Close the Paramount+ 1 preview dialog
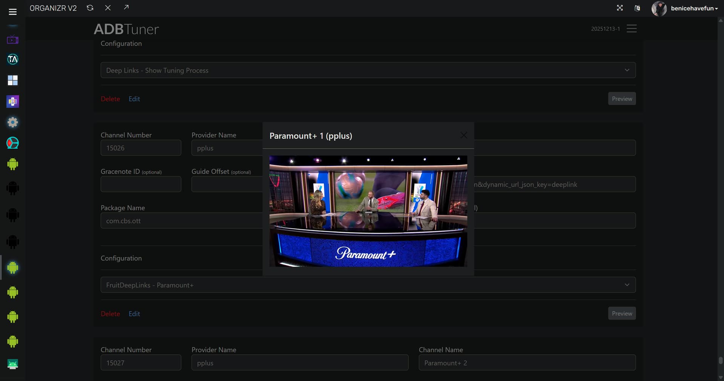The width and height of the screenshot is (724, 381). coord(463,135)
